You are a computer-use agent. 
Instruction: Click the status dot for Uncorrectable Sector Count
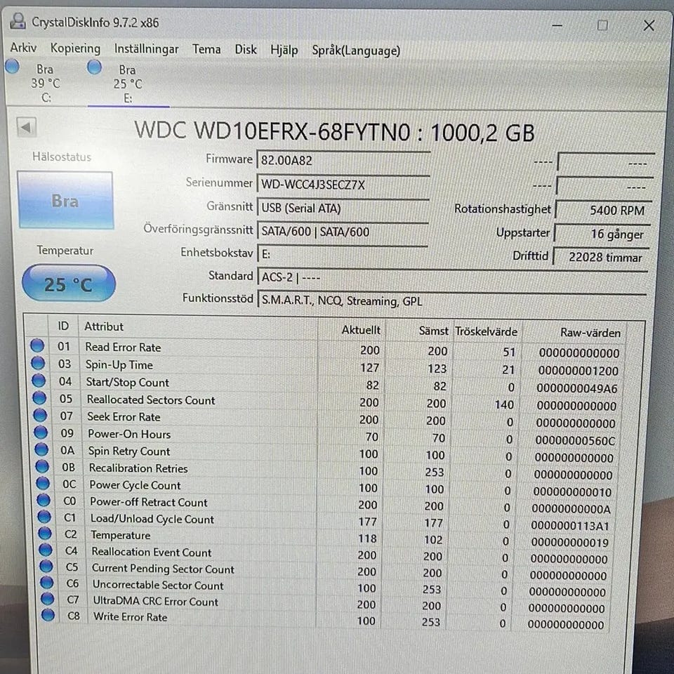tap(47, 583)
